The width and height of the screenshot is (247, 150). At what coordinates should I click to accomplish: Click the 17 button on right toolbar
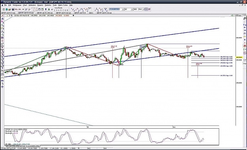click(x=245, y=60)
